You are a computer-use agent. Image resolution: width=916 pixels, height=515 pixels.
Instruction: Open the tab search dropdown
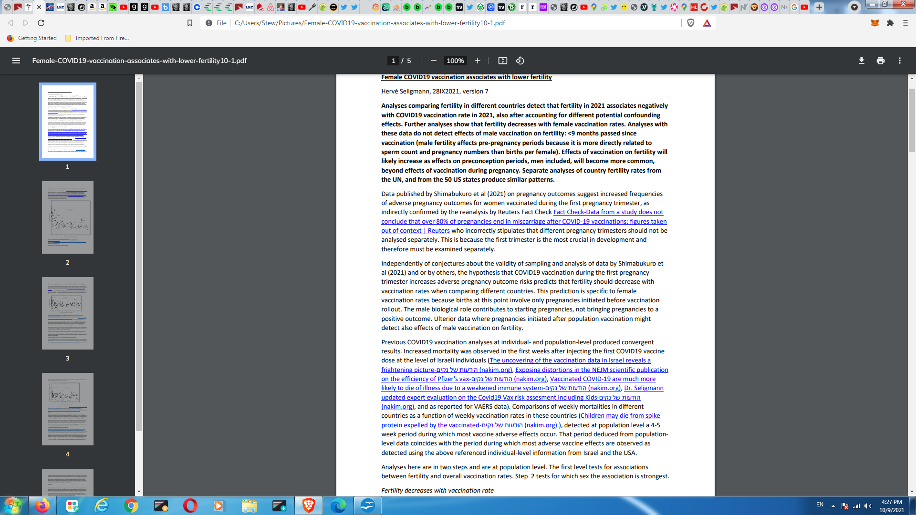(854, 7)
